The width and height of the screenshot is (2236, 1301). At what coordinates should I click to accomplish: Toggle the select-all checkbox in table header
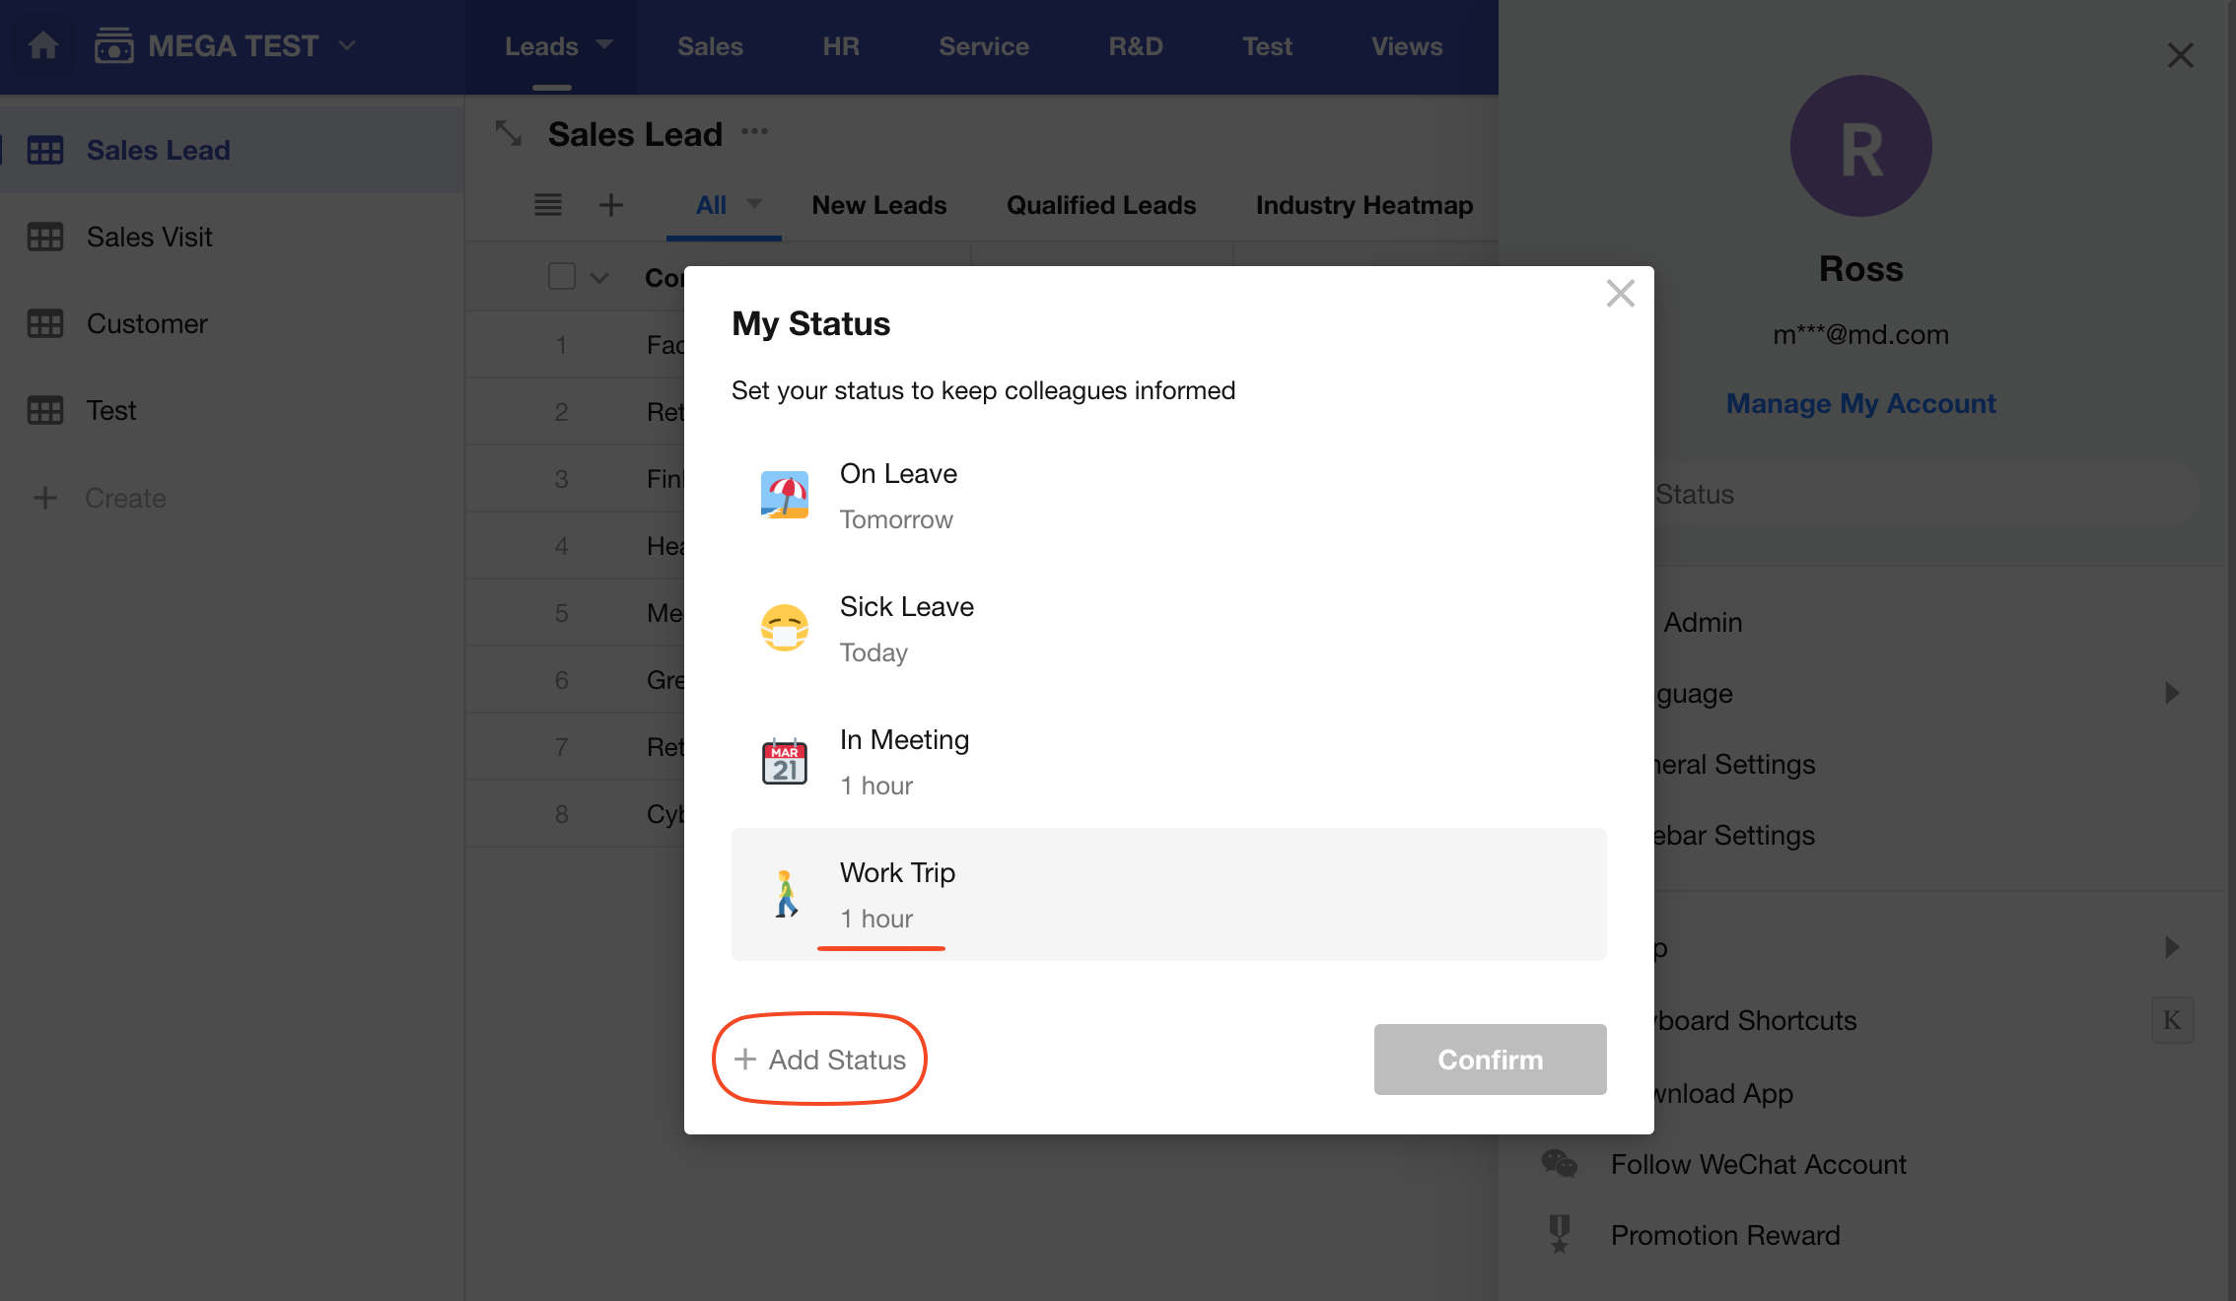coord(561,277)
